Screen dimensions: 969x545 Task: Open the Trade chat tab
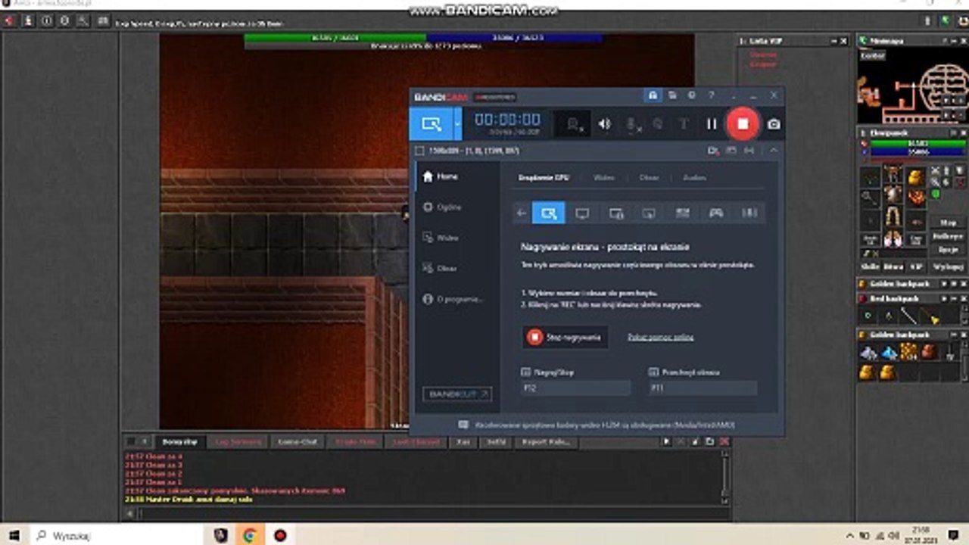coord(355,442)
